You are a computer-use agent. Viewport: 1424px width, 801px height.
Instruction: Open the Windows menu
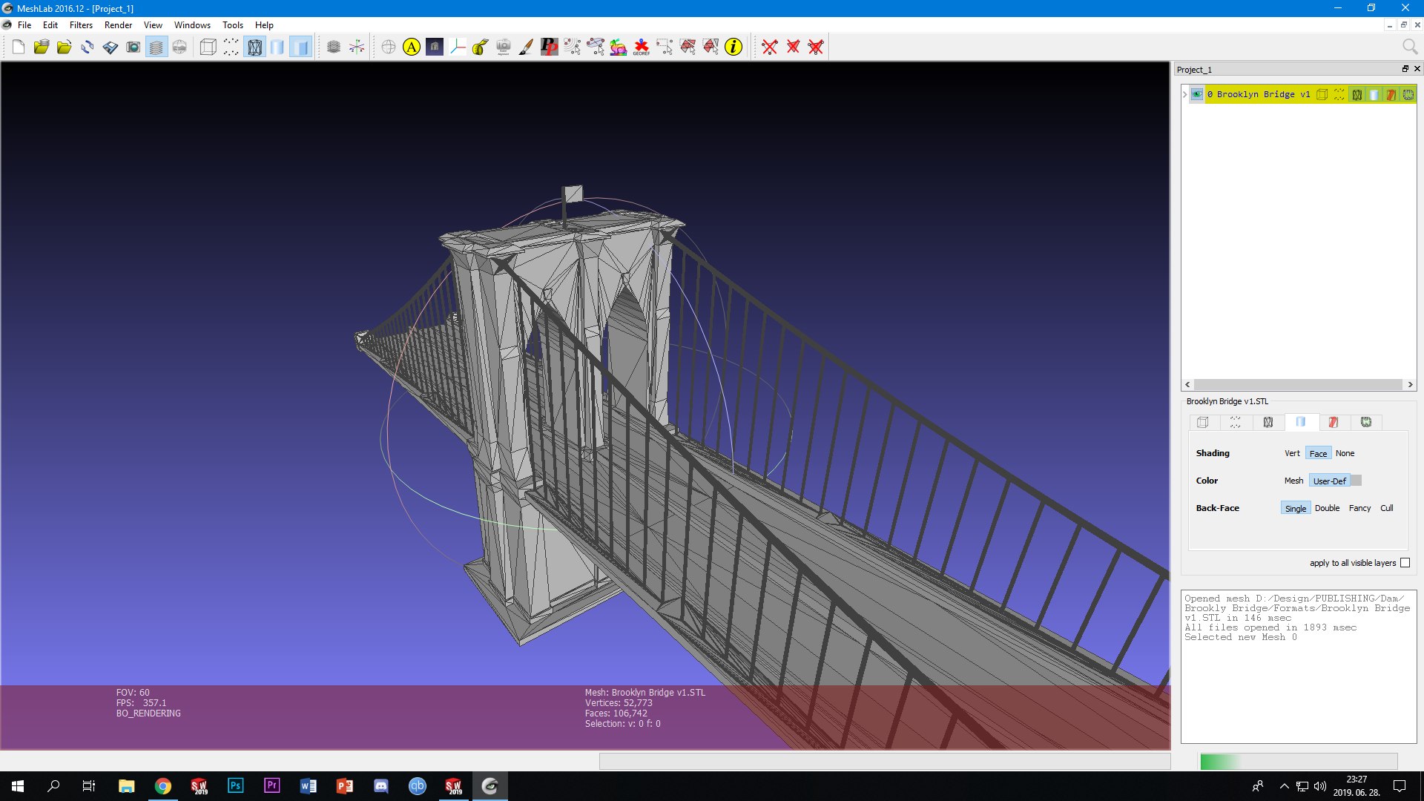pyautogui.click(x=192, y=25)
